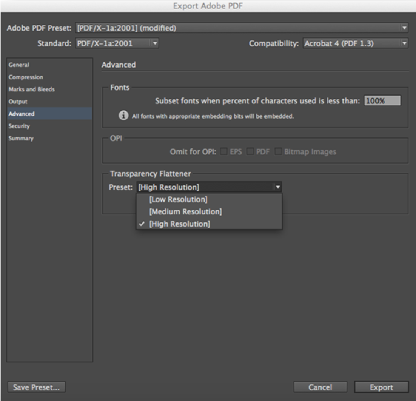Click the Transparency Flattener Preset dropdown
The image size is (416, 401).
coord(209,187)
